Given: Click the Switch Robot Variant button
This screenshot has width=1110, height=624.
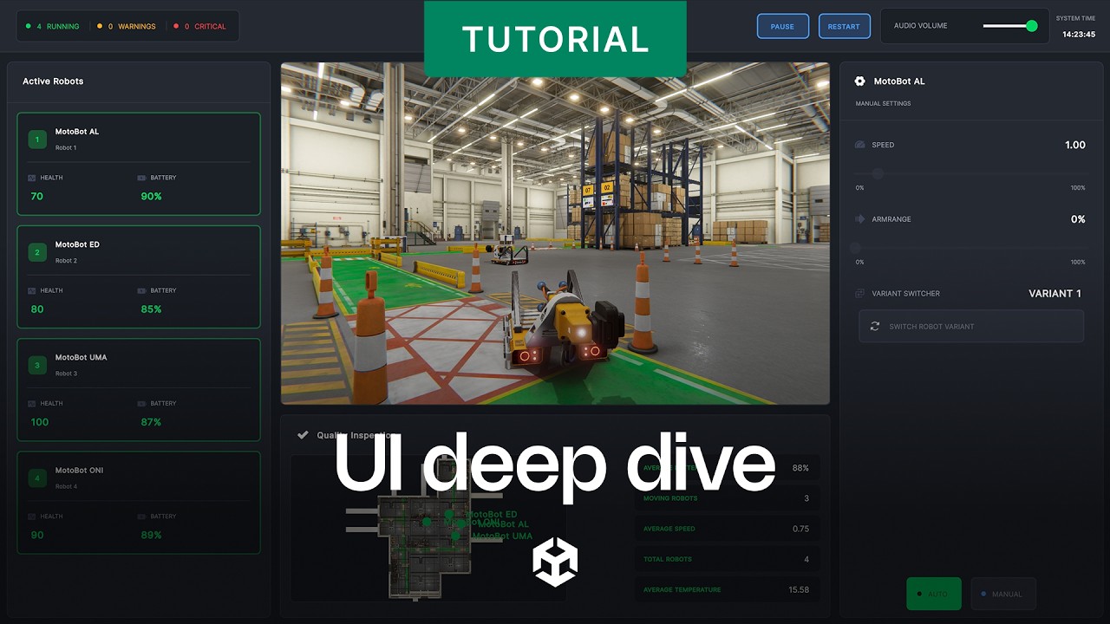Looking at the screenshot, I should pyautogui.click(x=971, y=326).
